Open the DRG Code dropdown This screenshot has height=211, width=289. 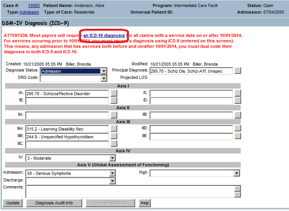click(x=104, y=78)
